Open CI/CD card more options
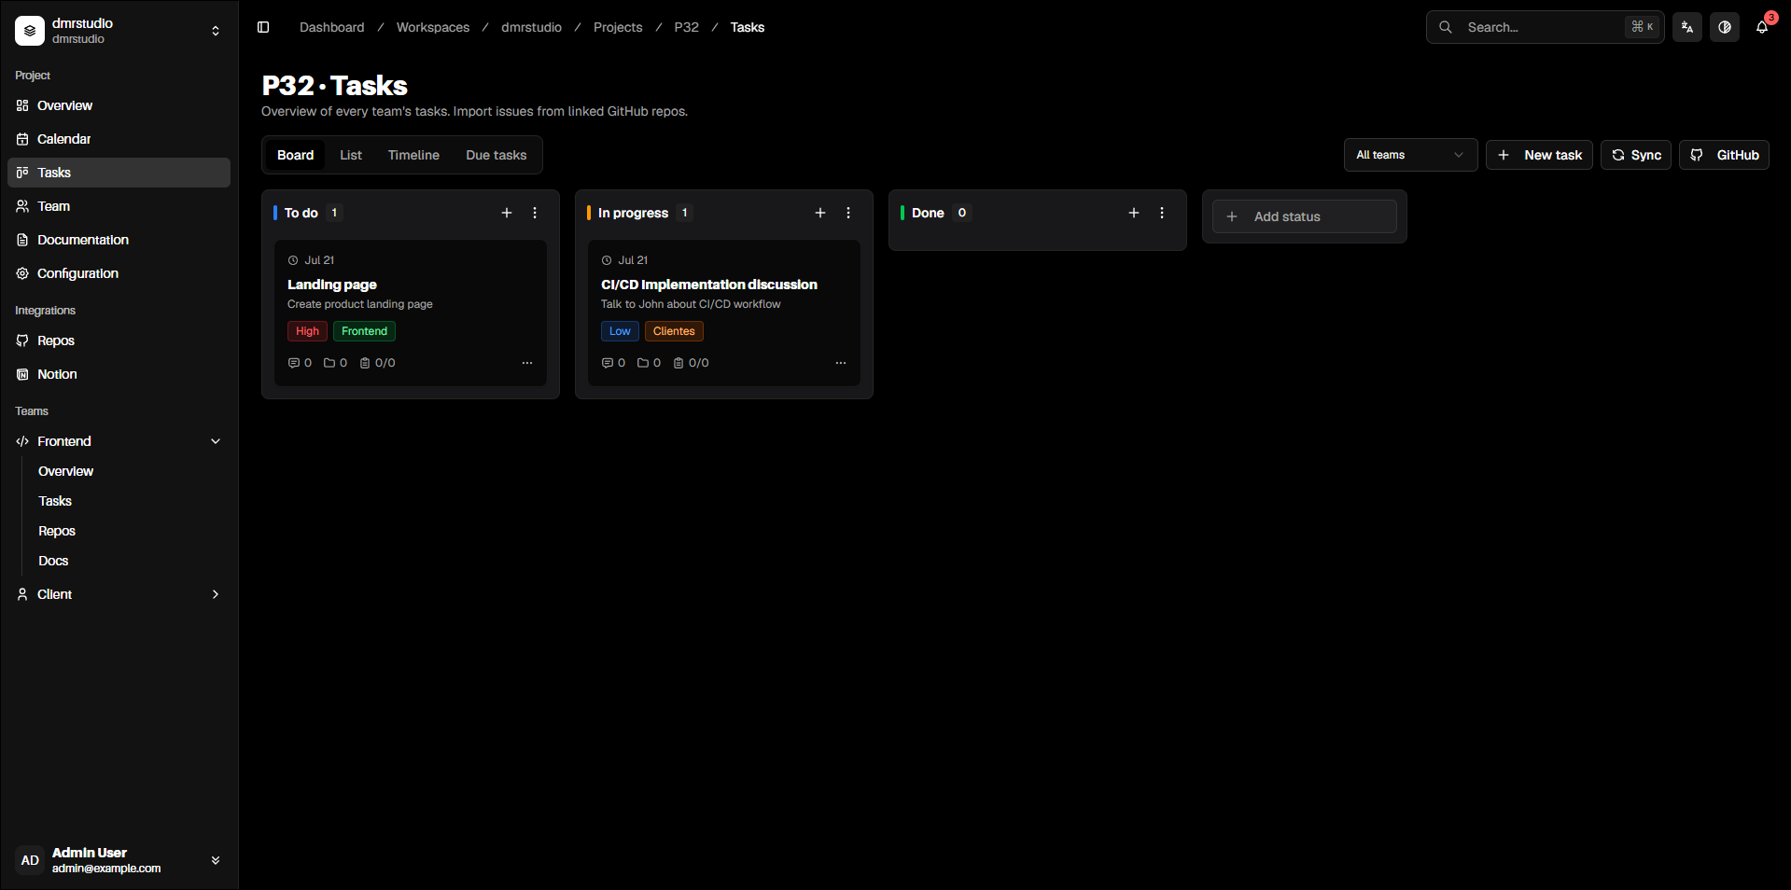This screenshot has width=1791, height=890. [x=841, y=363]
